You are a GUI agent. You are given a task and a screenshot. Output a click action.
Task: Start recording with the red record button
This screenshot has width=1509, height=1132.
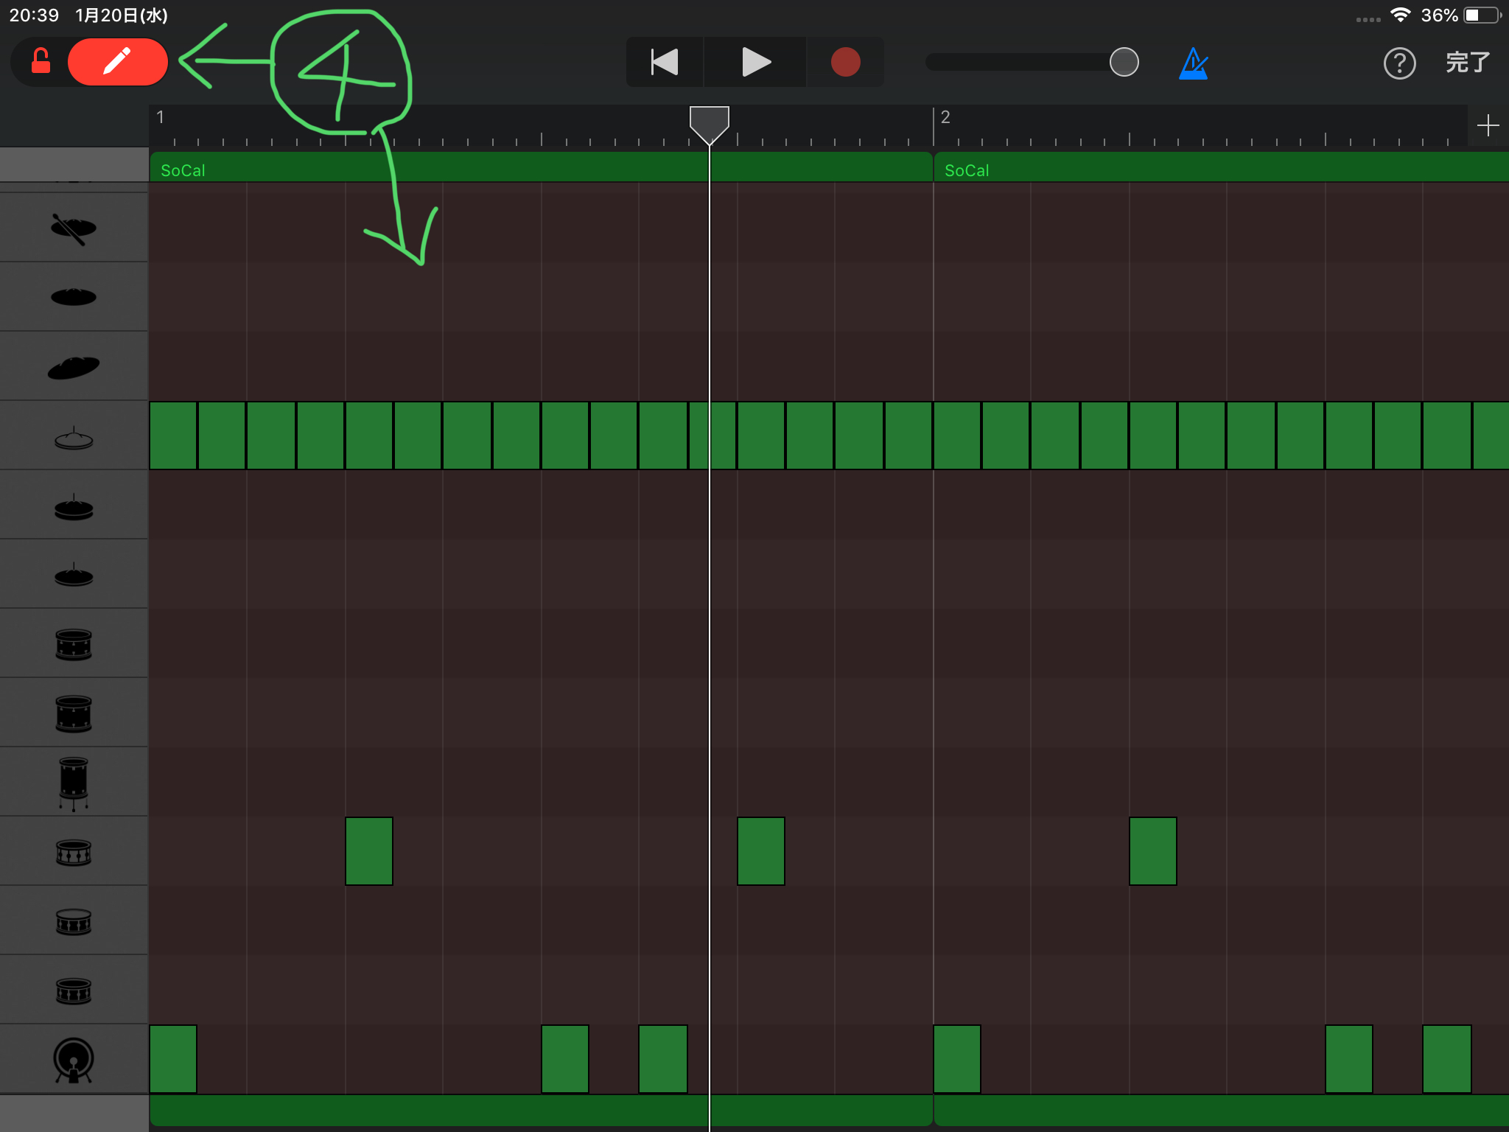click(x=845, y=62)
